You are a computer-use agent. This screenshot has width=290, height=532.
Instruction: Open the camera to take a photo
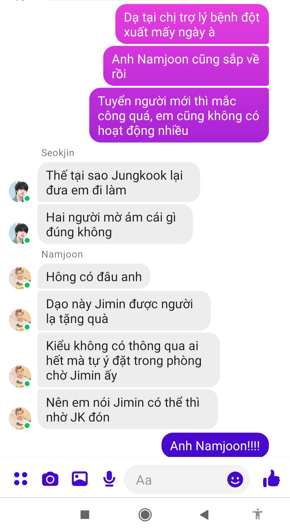click(x=50, y=479)
